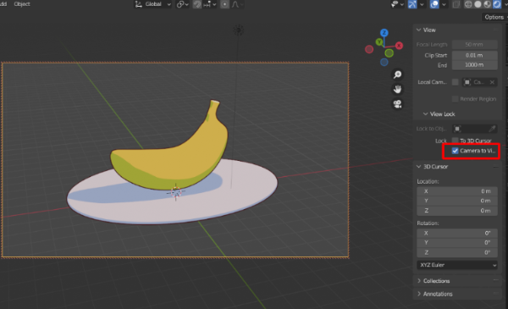This screenshot has height=309, width=508.
Task: Toggle proportional editing icon
Action: [224, 4]
